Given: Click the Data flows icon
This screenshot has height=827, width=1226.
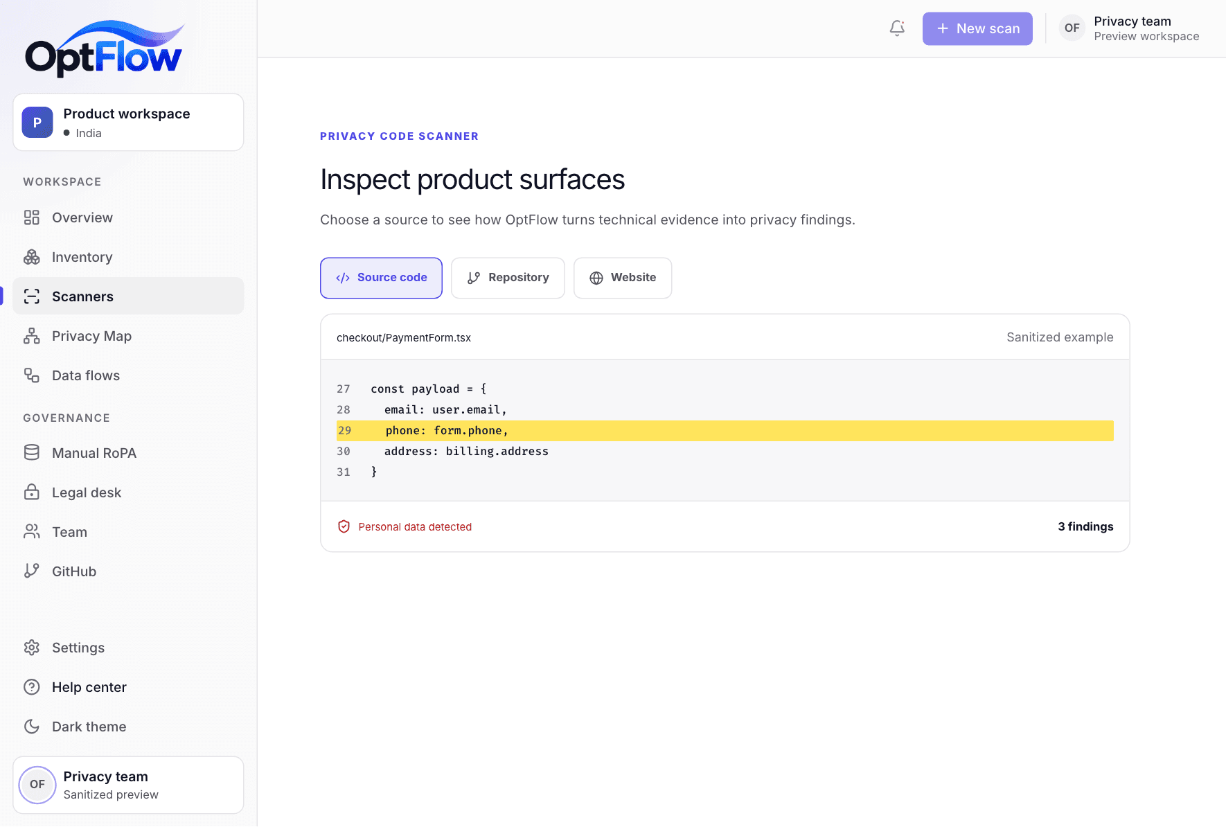Looking at the screenshot, I should click(32, 375).
